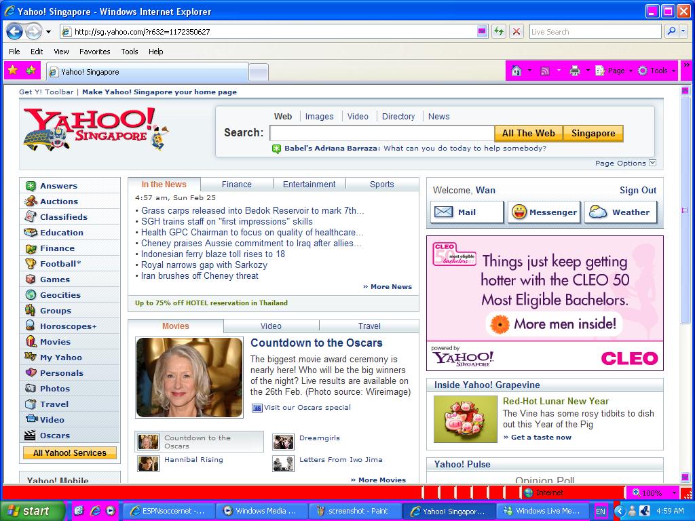The height and width of the screenshot is (521, 695).
Task: Click the Groups icon in the services list
Action: pyautogui.click(x=31, y=311)
